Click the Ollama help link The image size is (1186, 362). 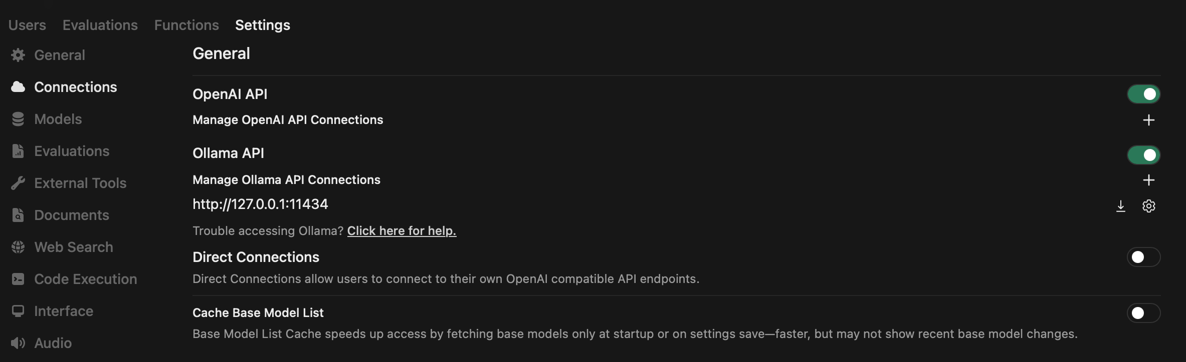tap(401, 230)
